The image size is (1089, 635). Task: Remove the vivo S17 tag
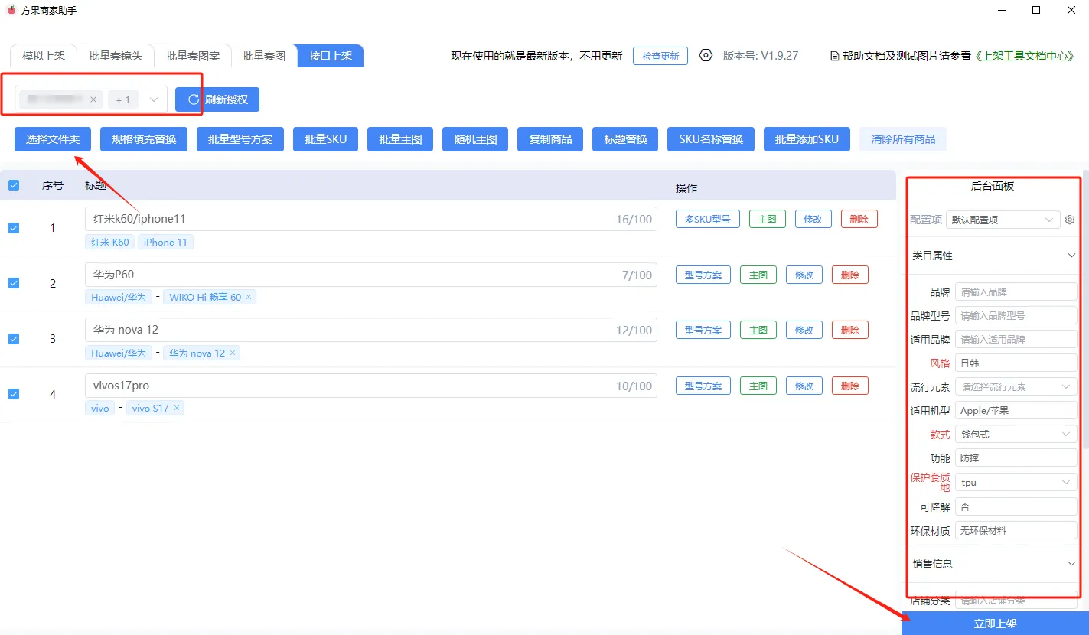point(177,409)
